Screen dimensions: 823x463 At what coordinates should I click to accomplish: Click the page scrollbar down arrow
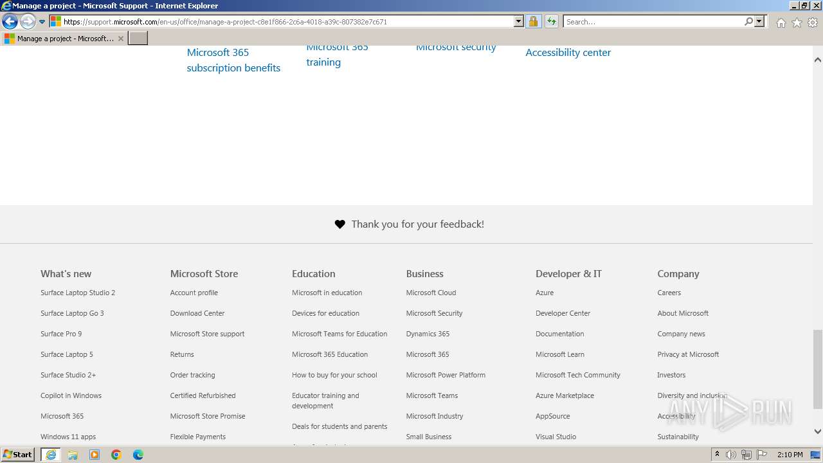pos(818,431)
